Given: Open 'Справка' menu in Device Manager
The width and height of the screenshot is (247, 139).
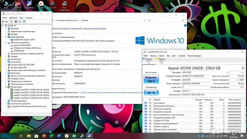Looking at the screenshot, I should tap(29, 18).
